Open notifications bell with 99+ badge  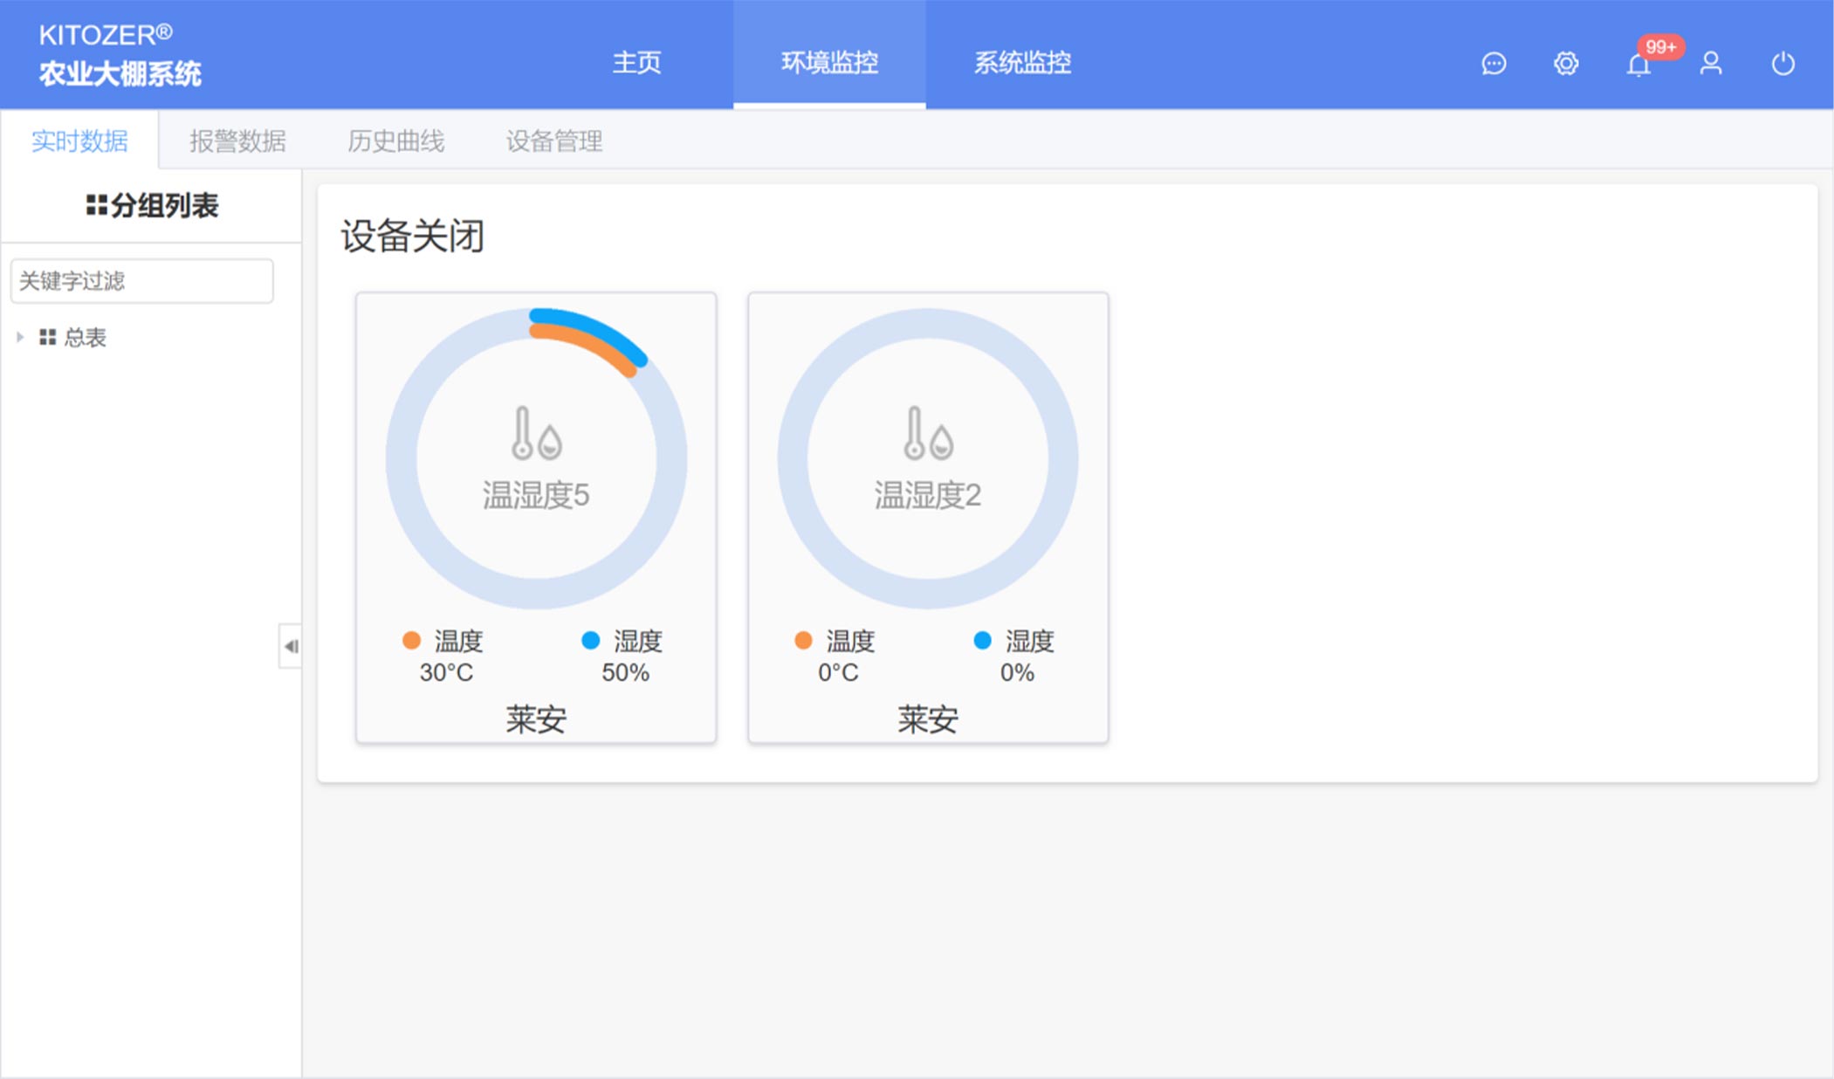click(x=1639, y=64)
